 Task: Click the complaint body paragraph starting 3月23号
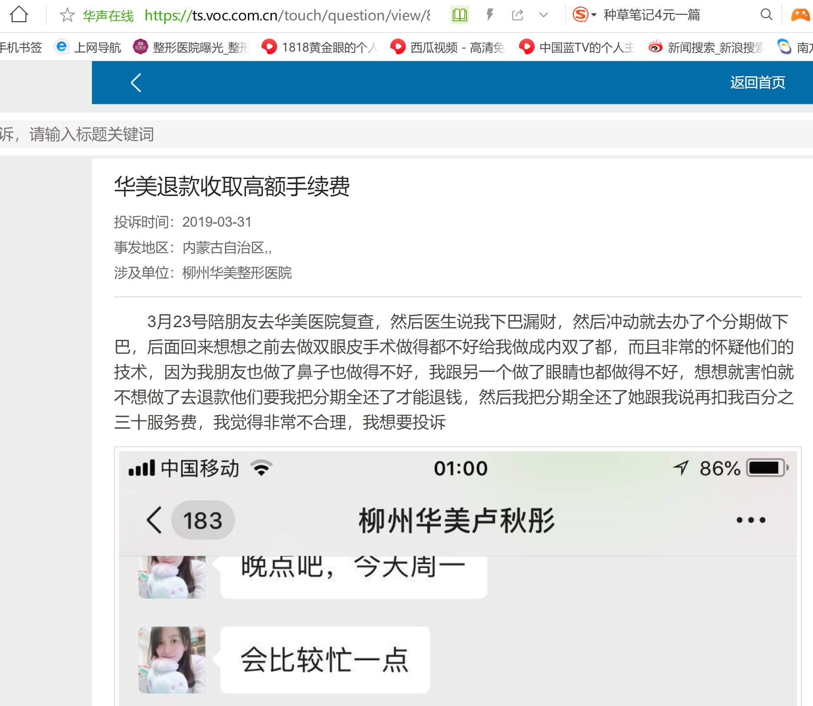point(454,372)
